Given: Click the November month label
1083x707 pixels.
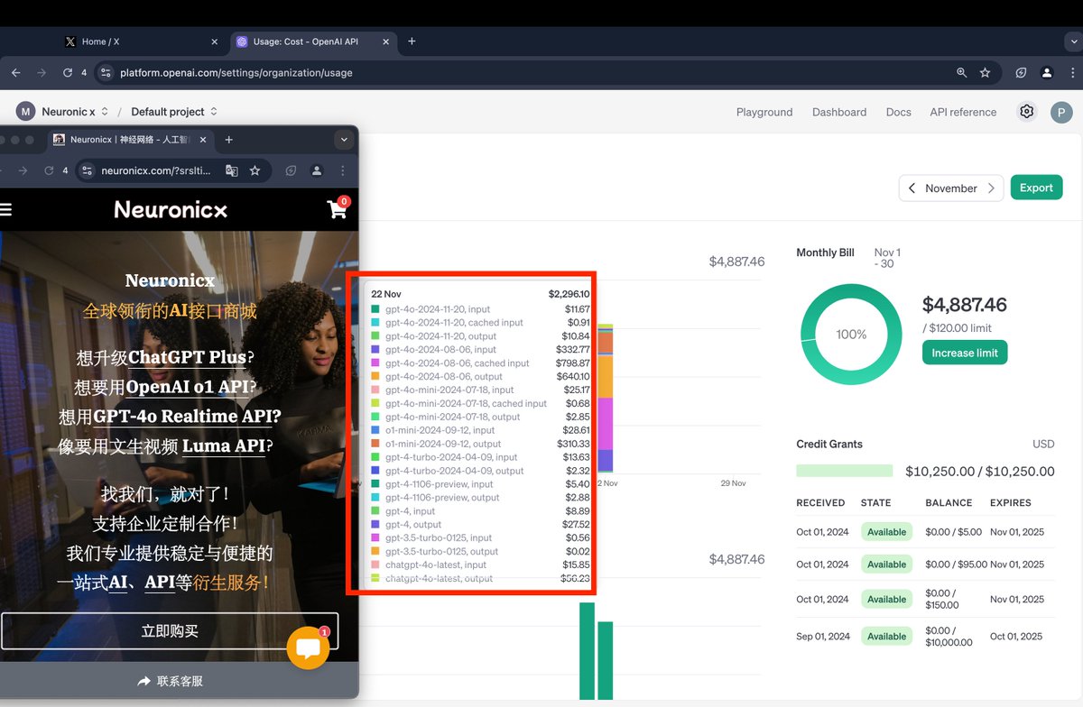Looking at the screenshot, I should point(951,188).
